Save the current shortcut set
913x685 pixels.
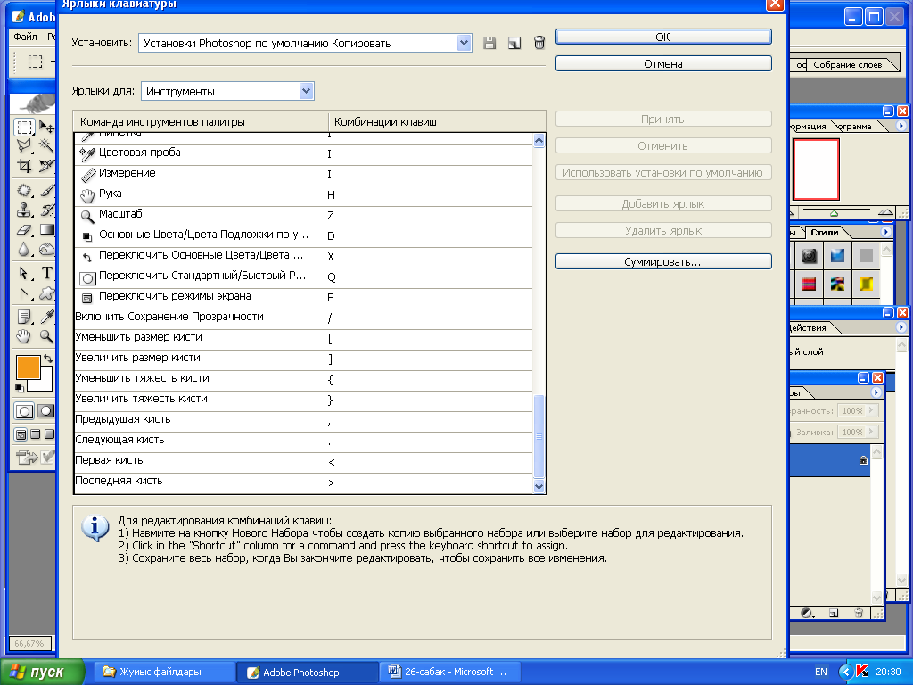(489, 43)
